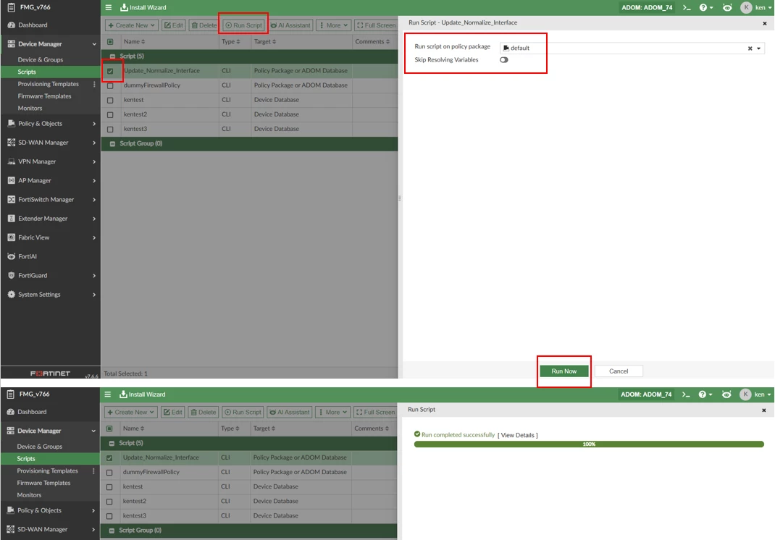The width and height of the screenshot is (775, 540).
Task: Open FortiAI in the top sidebar
Action: 28,256
